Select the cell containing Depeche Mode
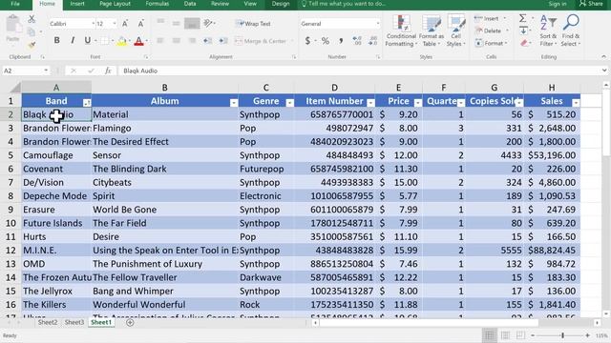Image resolution: width=611 pixels, height=343 pixels. pyautogui.click(x=56, y=196)
